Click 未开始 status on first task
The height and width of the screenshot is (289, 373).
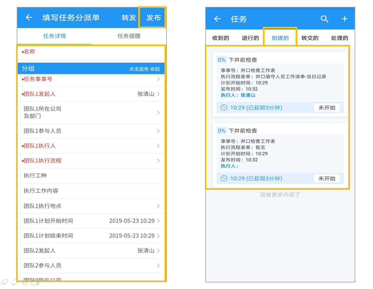pos(327,108)
